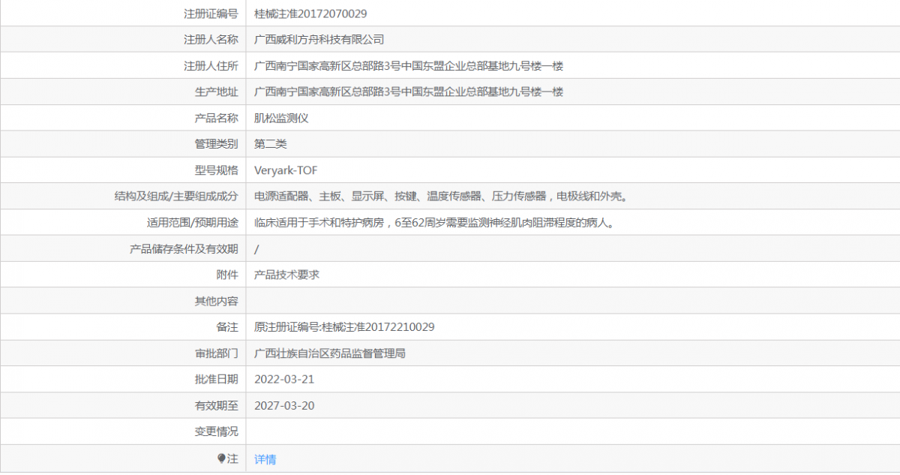This screenshot has height=475, width=900.
Task: Click the 管理类别 label
Action: 216,144
